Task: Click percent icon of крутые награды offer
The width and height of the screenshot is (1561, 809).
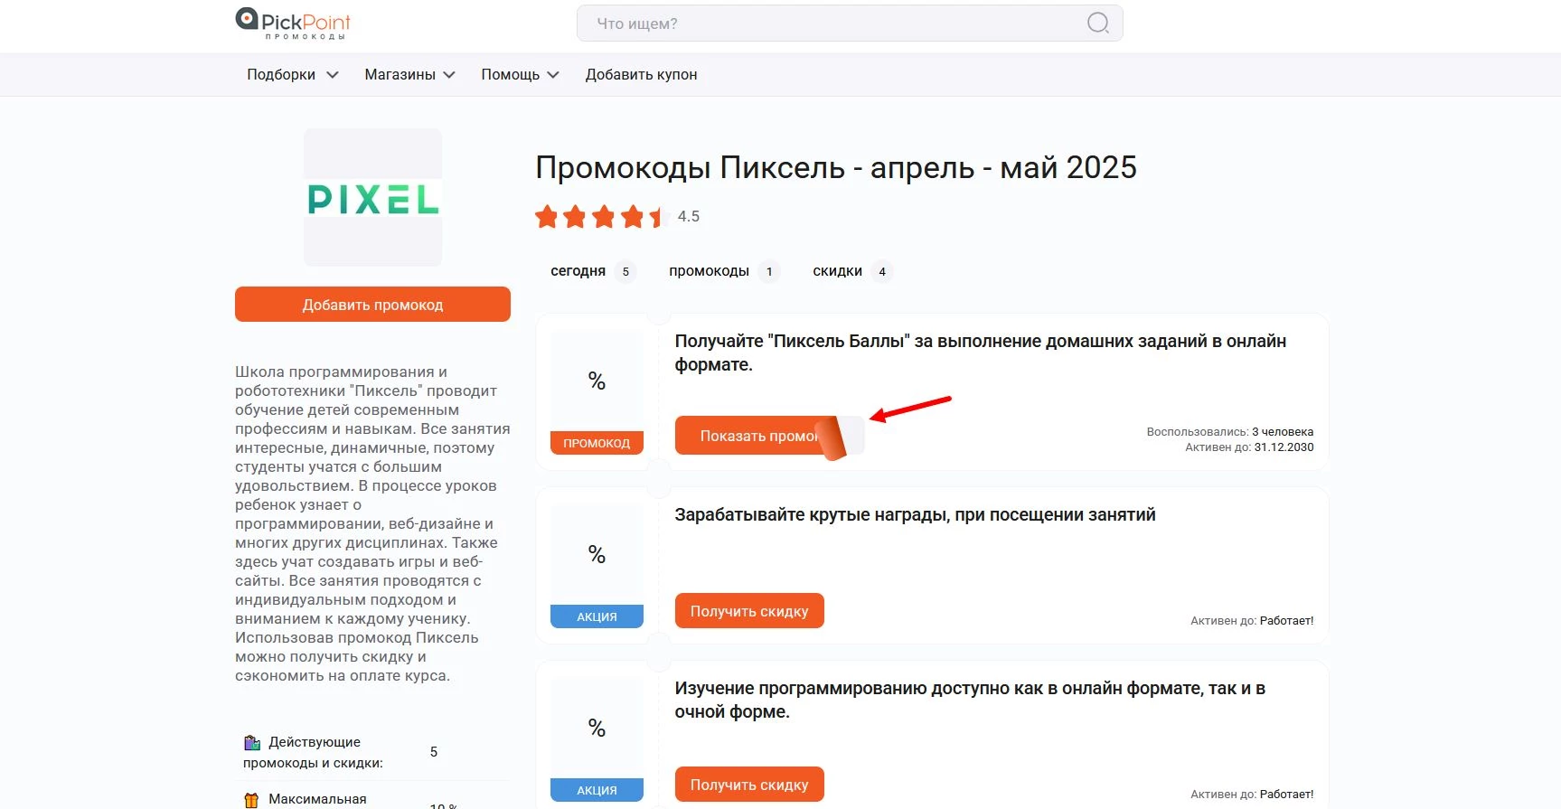Action: (x=597, y=555)
